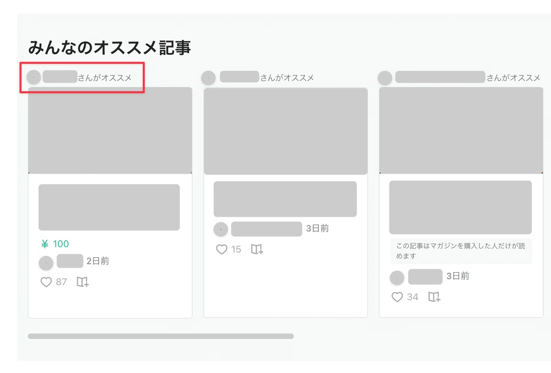Like the article with 15 likes
The image size is (551, 373).
point(222,249)
